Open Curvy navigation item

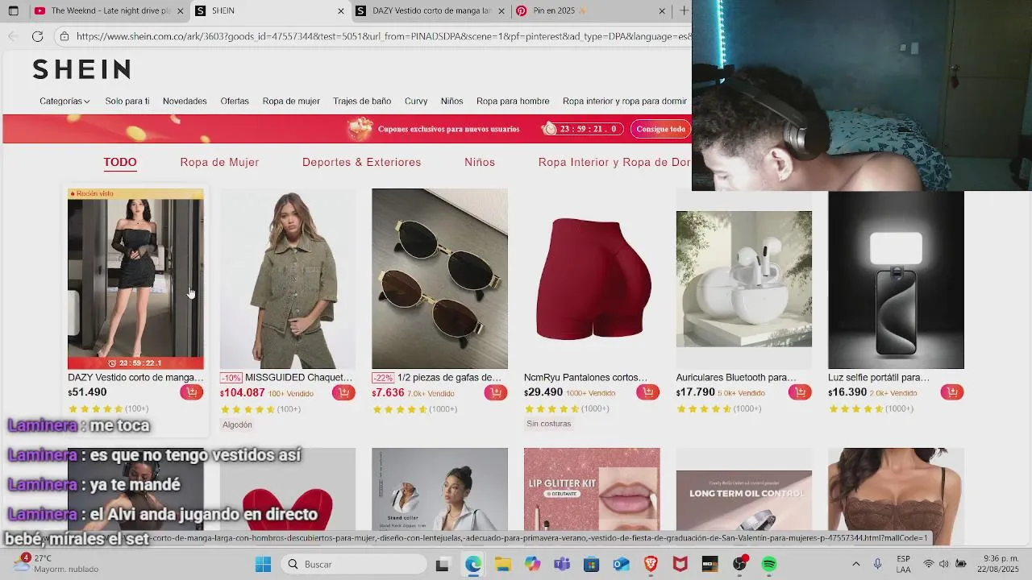pos(416,101)
